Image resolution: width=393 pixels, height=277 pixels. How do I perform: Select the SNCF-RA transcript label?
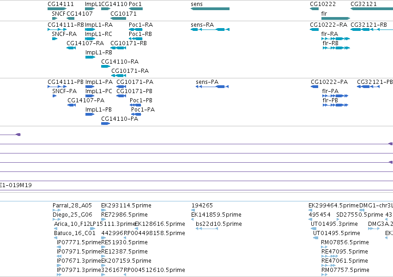(x=64, y=34)
